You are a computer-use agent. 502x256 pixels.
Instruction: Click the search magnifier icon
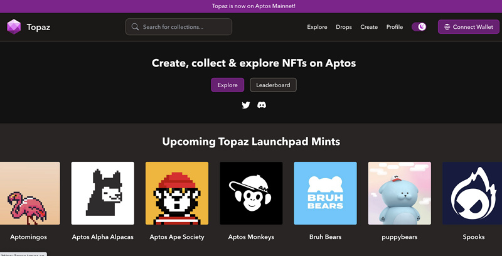135,27
